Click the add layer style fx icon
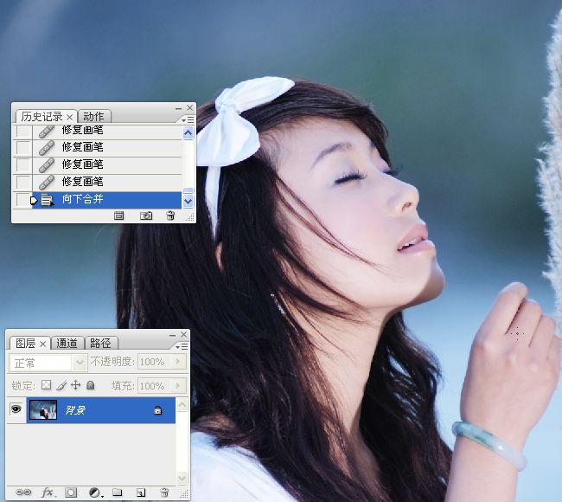The height and width of the screenshot is (502, 562). (x=48, y=492)
